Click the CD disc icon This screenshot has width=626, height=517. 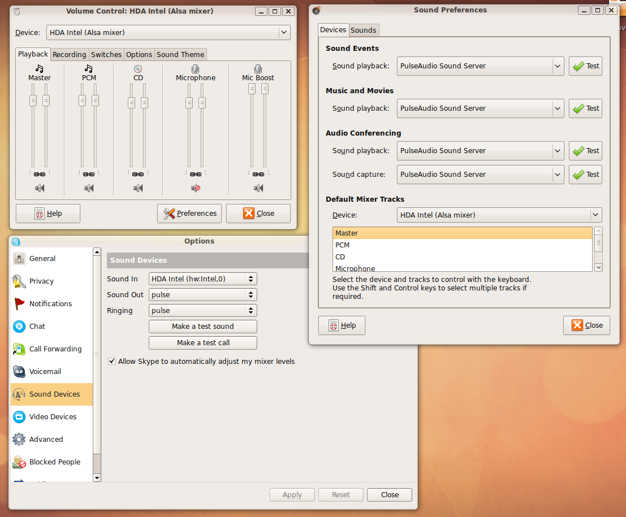click(138, 68)
